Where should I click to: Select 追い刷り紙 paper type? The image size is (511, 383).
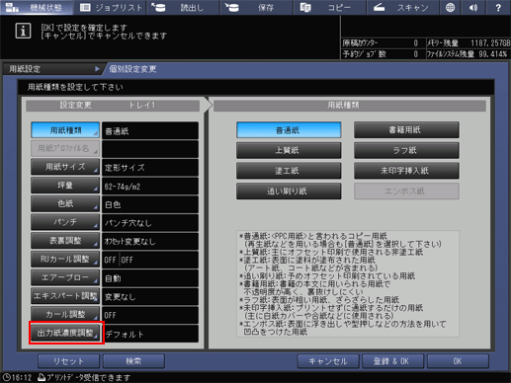pos(289,191)
